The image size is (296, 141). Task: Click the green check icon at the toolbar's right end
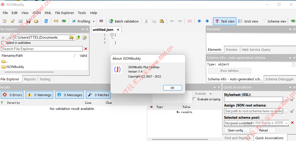[293, 21]
